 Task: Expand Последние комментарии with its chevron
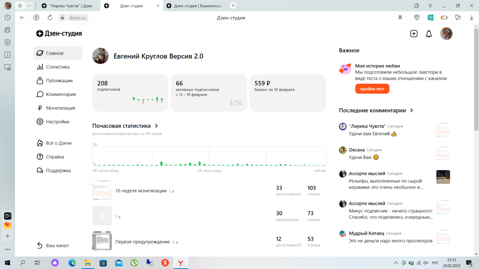click(x=412, y=110)
